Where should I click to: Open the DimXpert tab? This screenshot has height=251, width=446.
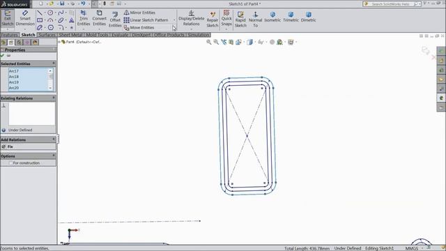tap(141, 35)
